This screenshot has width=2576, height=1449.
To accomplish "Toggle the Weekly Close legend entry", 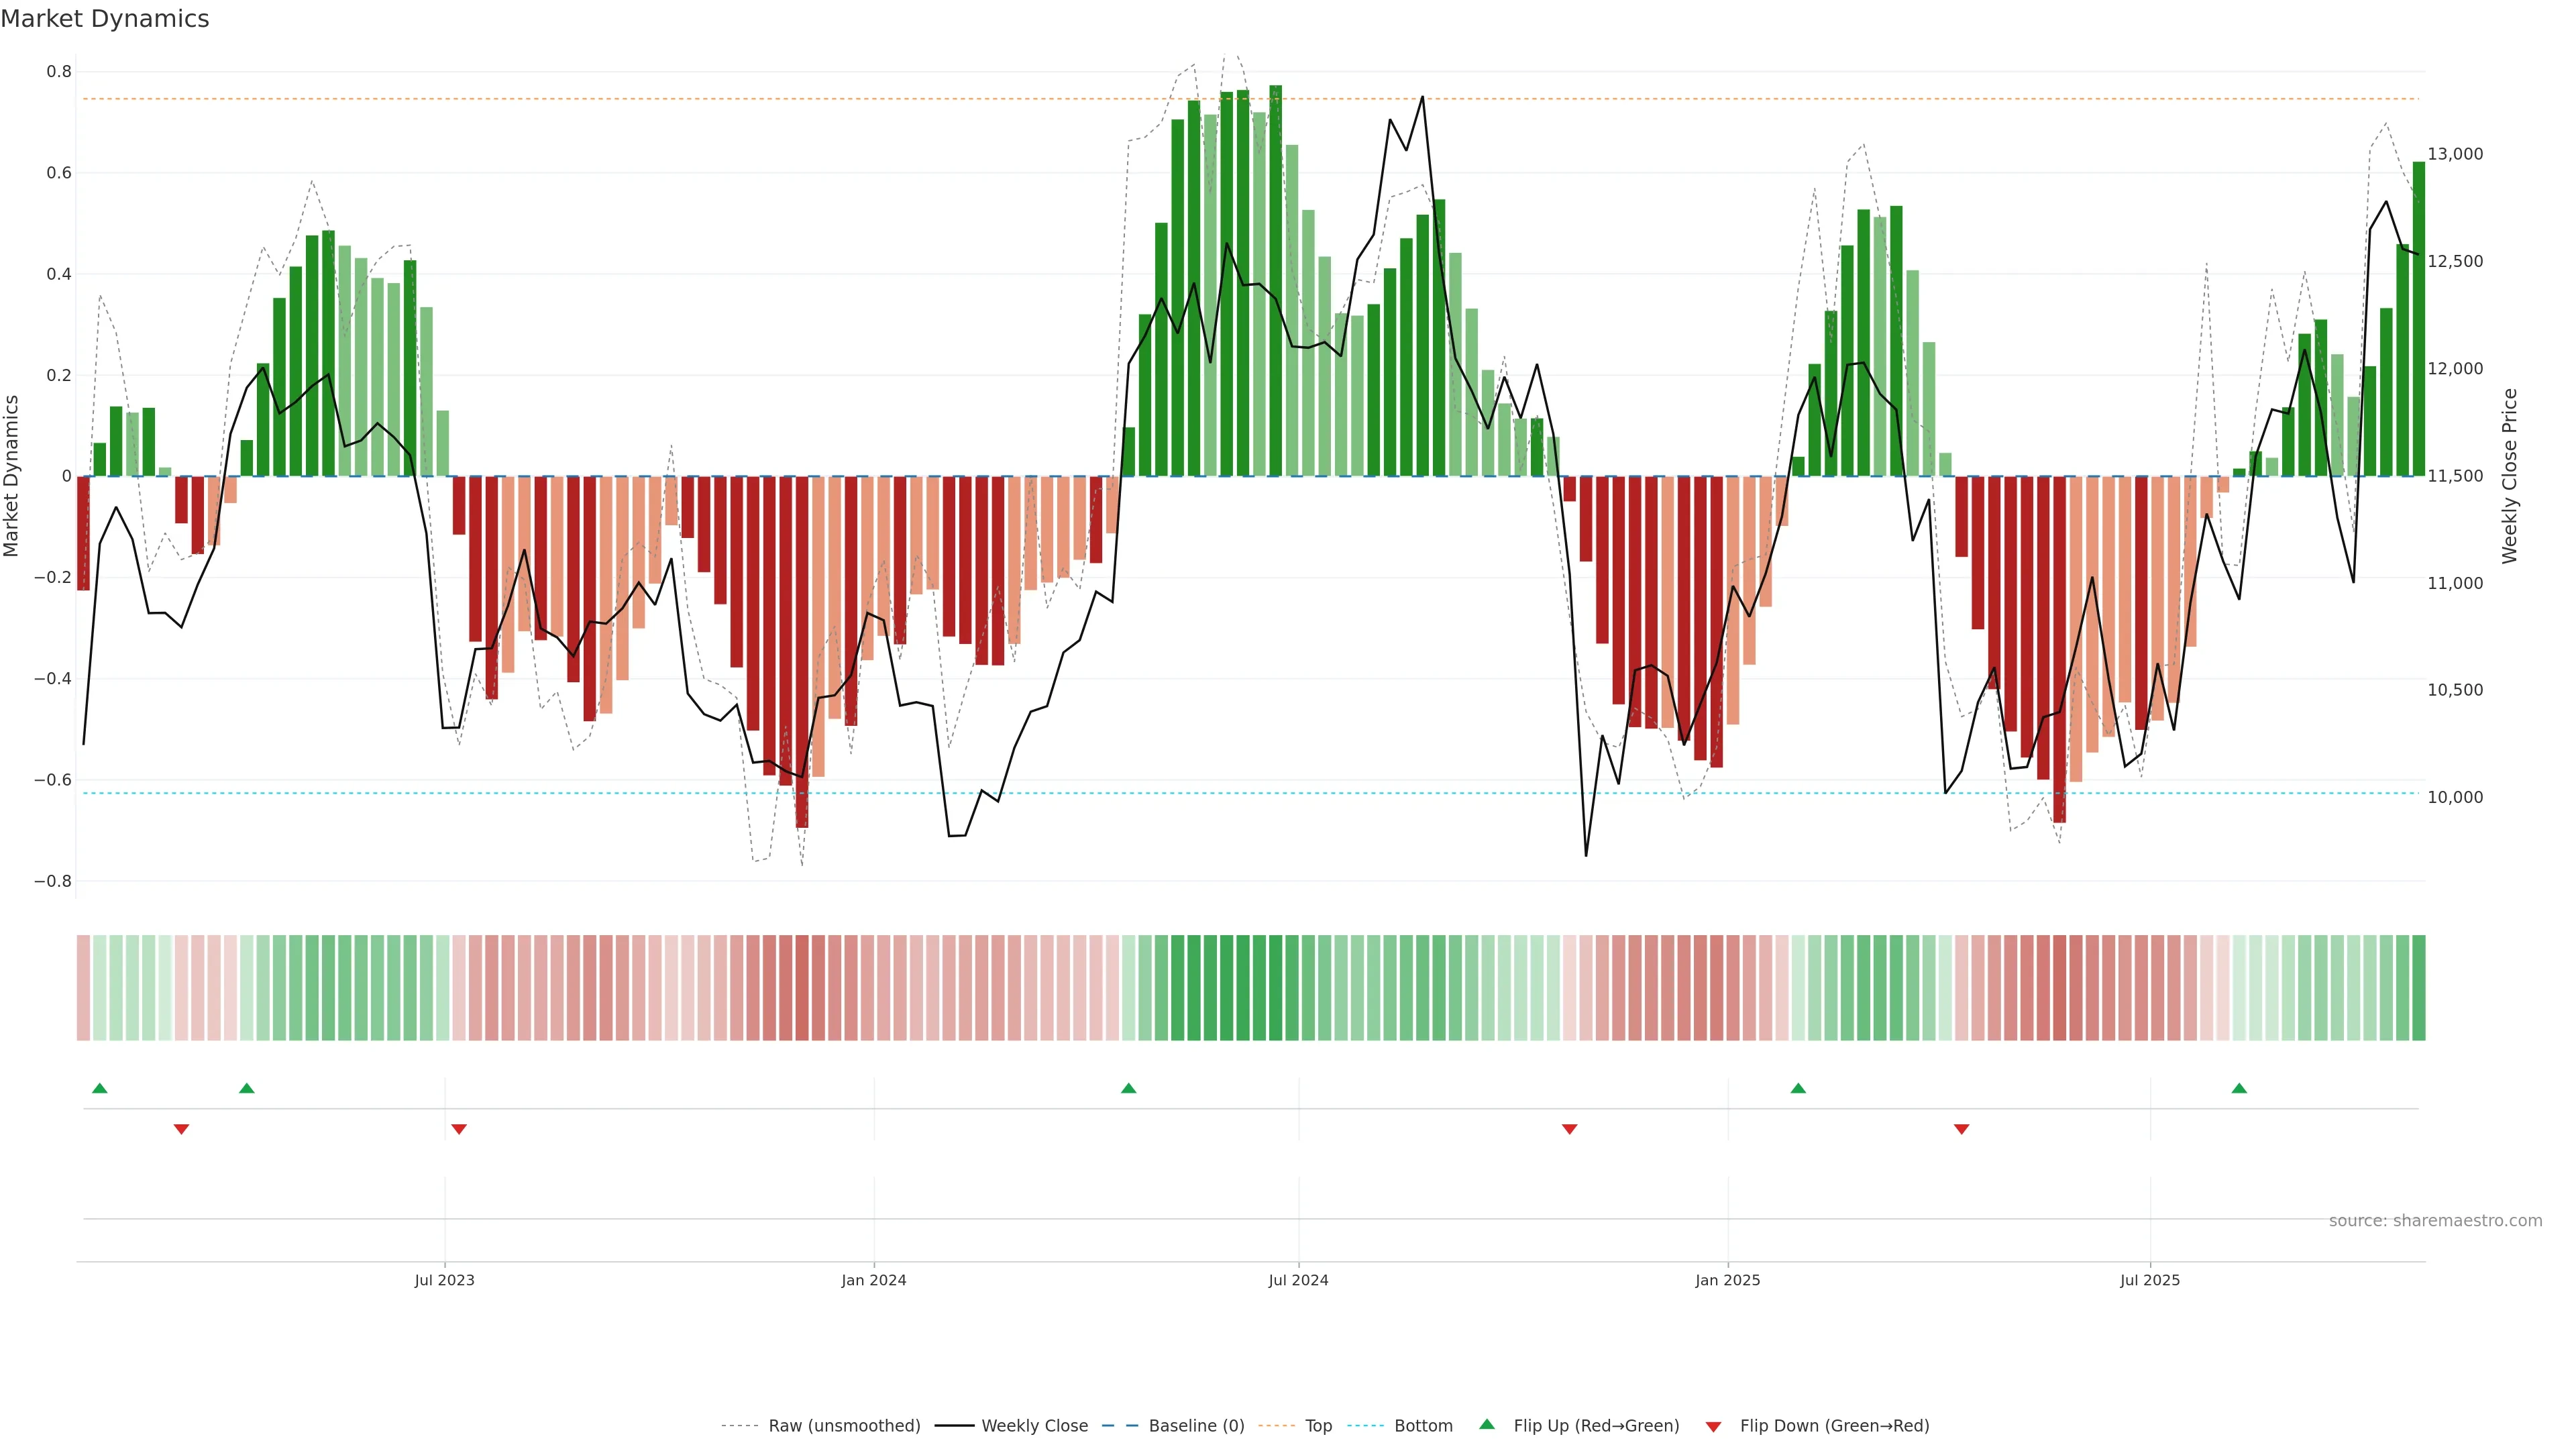I will 1034,1426.
